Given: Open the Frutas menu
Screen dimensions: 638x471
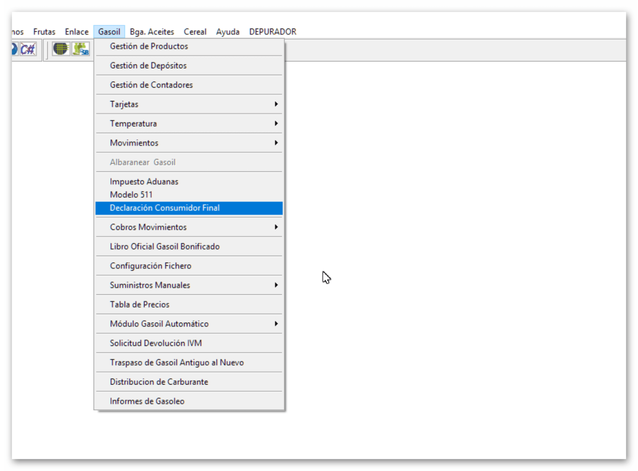Looking at the screenshot, I should click(44, 32).
